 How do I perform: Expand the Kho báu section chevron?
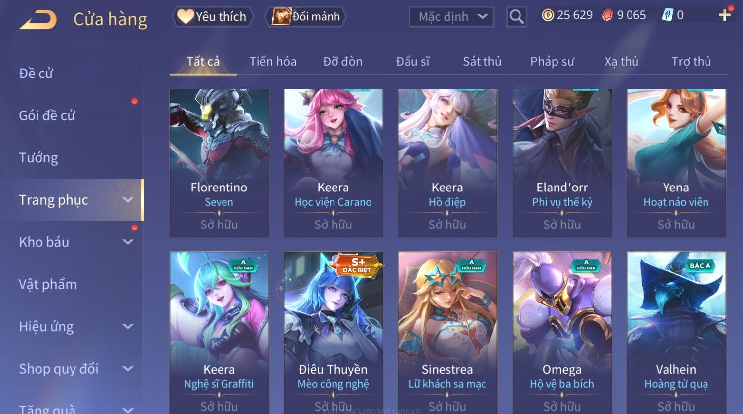pos(128,242)
